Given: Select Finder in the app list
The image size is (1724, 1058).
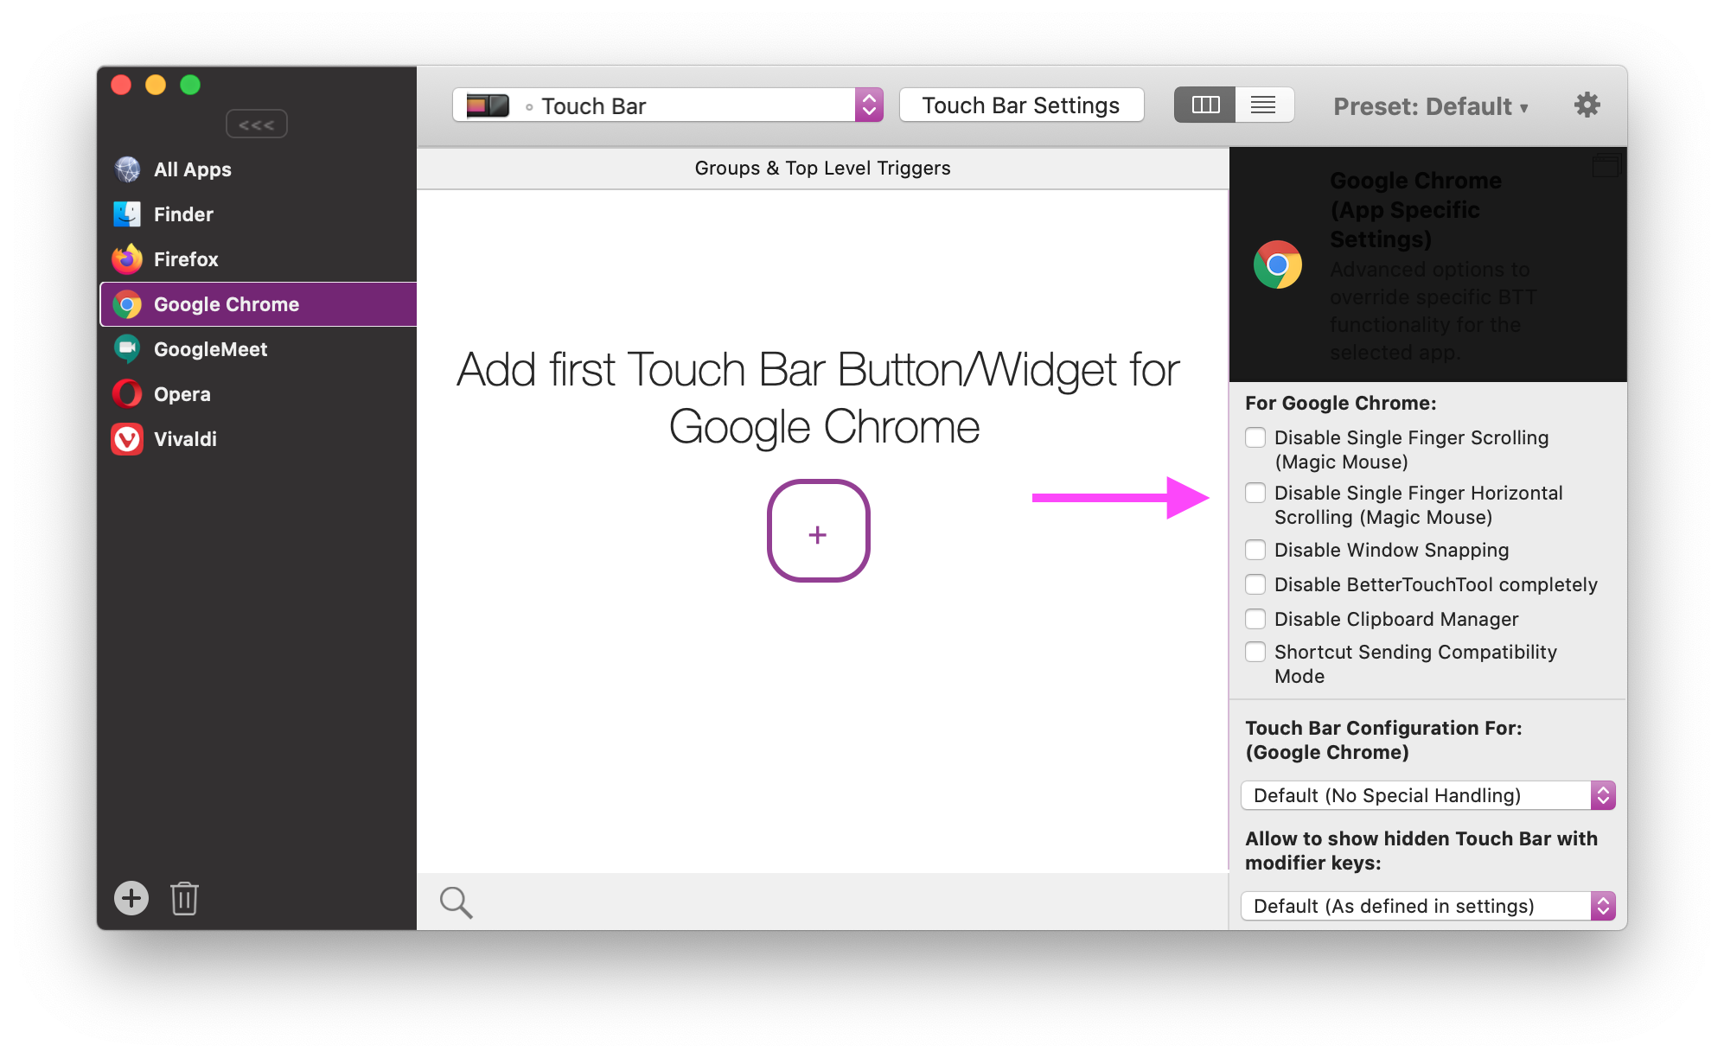Looking at the screenshot, I should coord(258,214).
